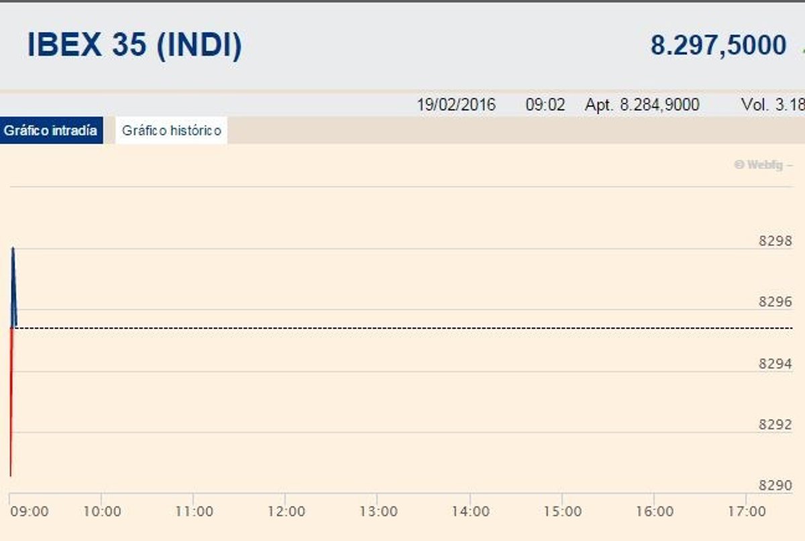Click the opening value Apt. 8.284,9000
The width and height of the screenshot is (805, 541).
click(x=642, y=105)
